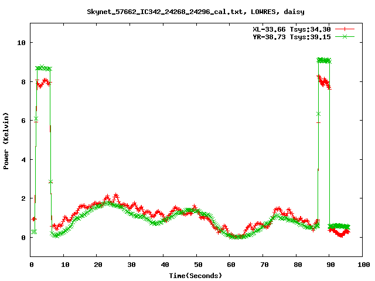Click the y-axis tick label 8
This screenshot has width=375, height=281.
point(23,82)
